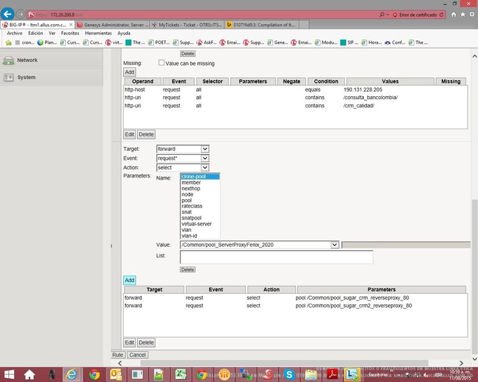This screenshot has width=478, height=382.
Task: Open Internet Explorer from the taskbar
Action: click(x=71, y=374)
